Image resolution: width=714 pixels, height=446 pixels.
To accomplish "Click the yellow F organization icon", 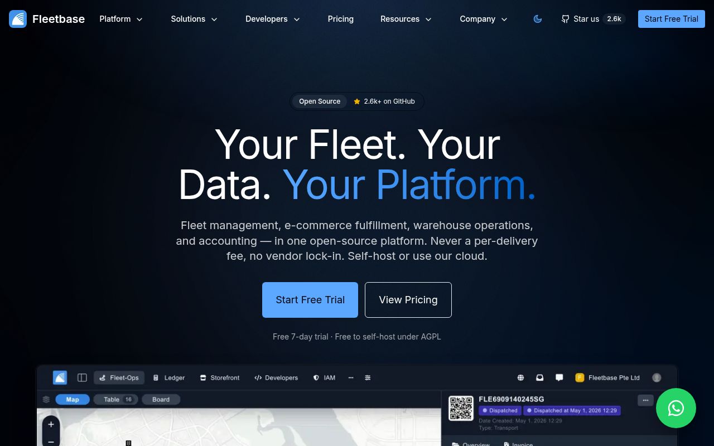I will click(580, 377).
